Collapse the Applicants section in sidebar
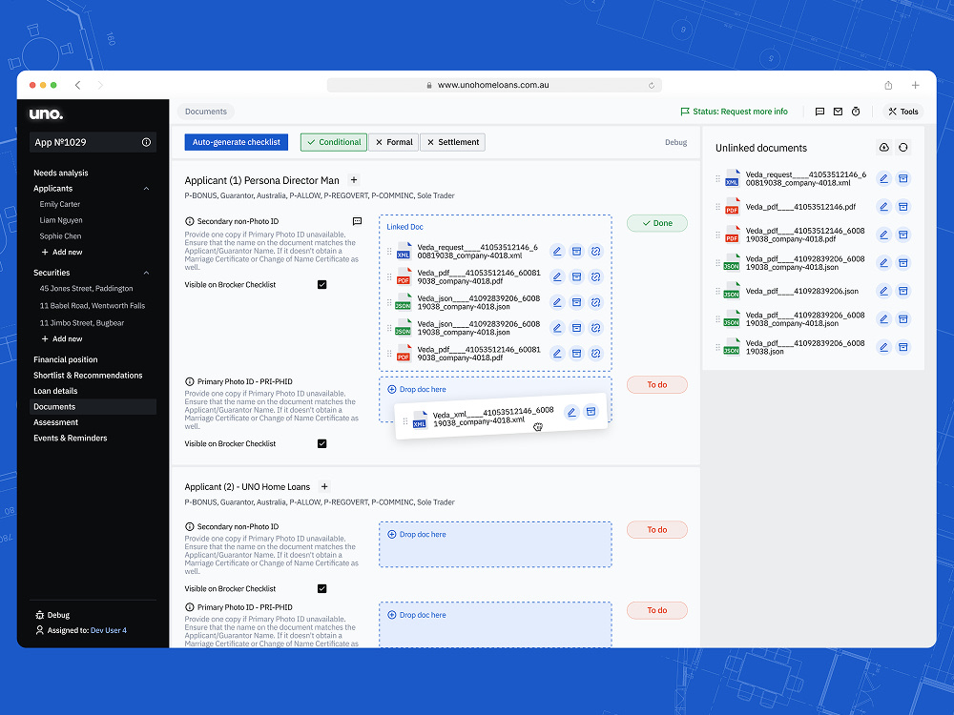This screenshot has height=715, width=954. [146, 189]
